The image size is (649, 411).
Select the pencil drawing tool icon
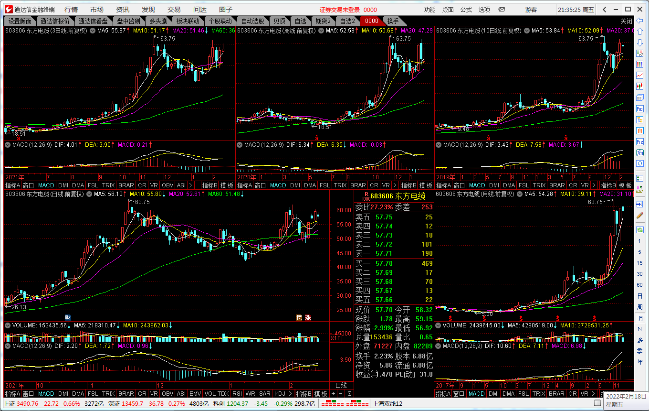[x=640, y=216]
